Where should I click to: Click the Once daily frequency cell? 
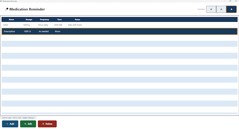point(43,25)
